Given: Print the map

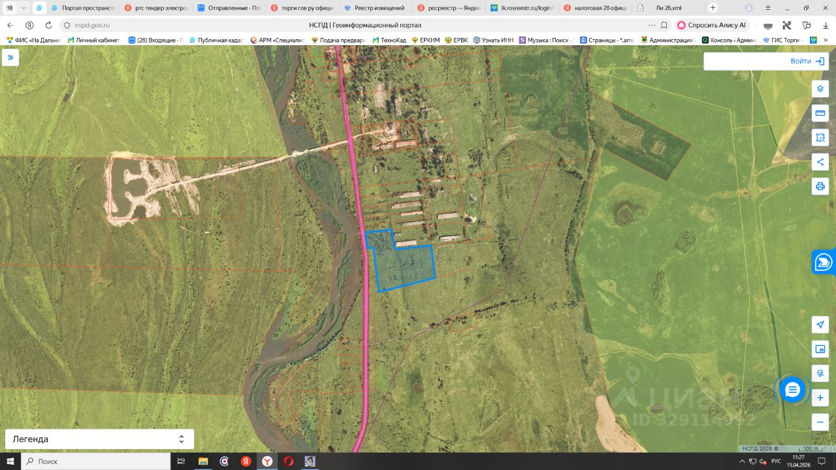Looking at the screenshot, I should pos(820,186).
